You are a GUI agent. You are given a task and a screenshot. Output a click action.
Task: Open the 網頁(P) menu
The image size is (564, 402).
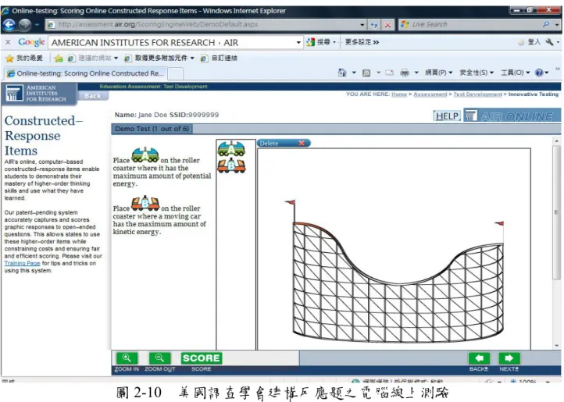(439, 73)
